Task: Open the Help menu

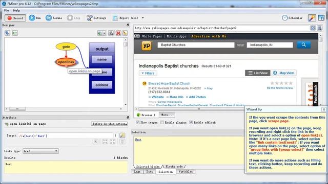Action: coord(16,10)
